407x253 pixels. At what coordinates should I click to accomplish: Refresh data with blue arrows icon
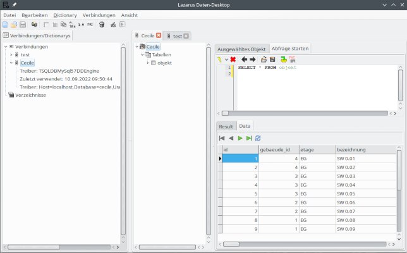(258, 138)
